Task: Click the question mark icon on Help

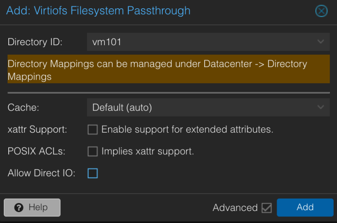Action: pyautogui.click(x=19, y=208)
